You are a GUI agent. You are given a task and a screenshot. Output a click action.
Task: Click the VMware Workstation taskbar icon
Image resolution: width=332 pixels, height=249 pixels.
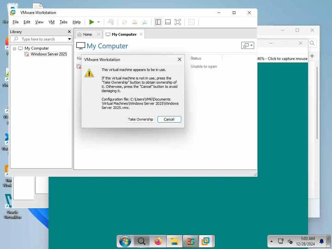pos(205,241)
